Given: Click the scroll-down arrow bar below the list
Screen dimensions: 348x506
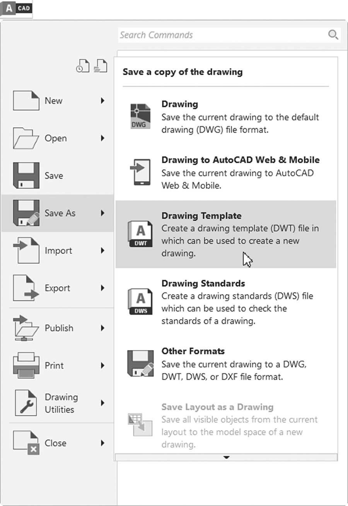Looking at the screenshot, I should [x=226, y=457].
